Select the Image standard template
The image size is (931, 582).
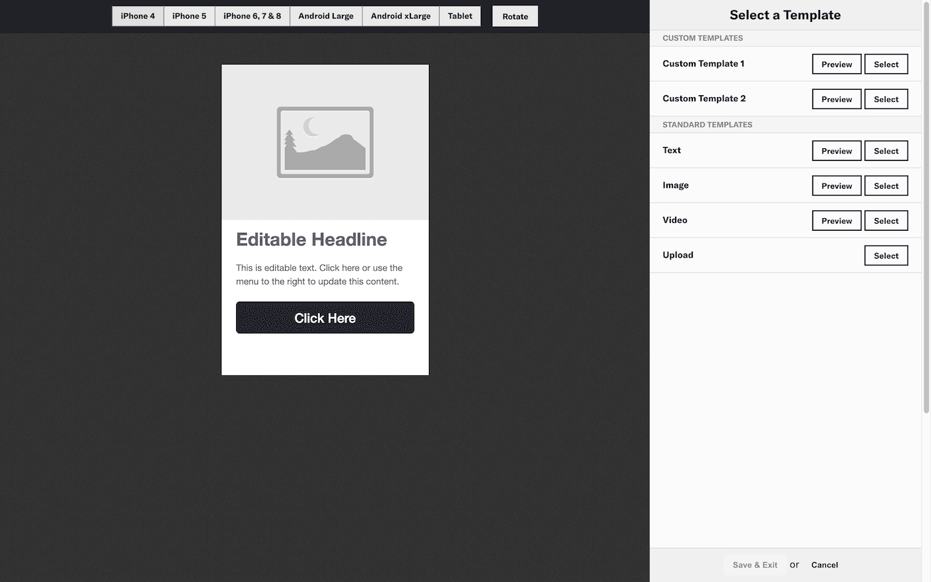coord(886,186)
